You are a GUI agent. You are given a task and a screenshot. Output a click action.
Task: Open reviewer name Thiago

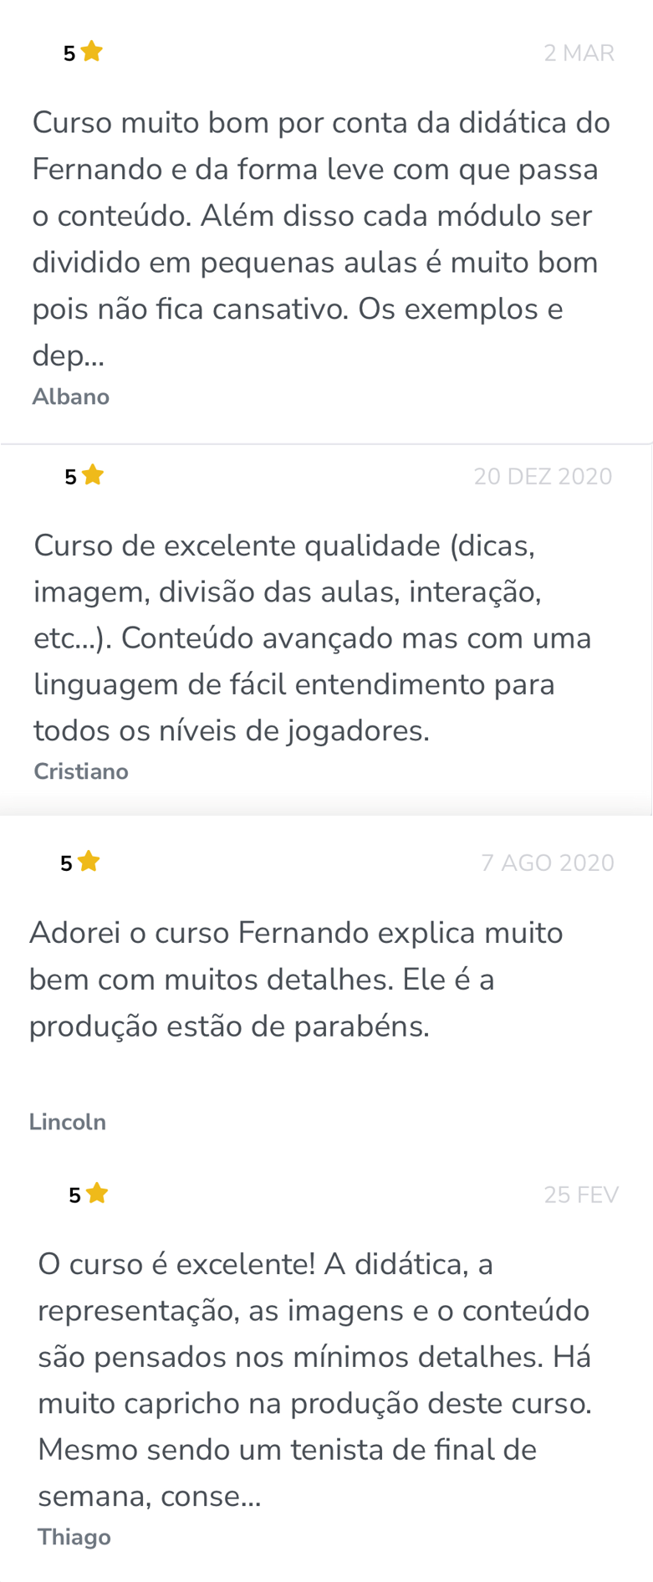[74, 1537]
